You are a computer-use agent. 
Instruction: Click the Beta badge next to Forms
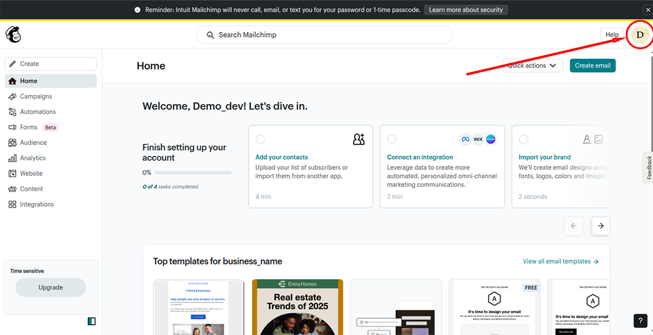(51, 128)
